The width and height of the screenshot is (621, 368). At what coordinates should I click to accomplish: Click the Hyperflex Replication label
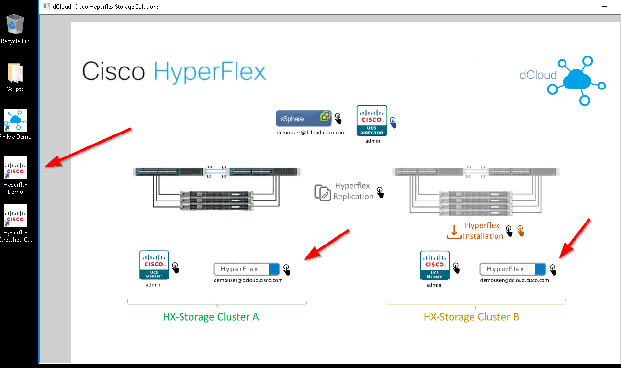pos(353,191)
